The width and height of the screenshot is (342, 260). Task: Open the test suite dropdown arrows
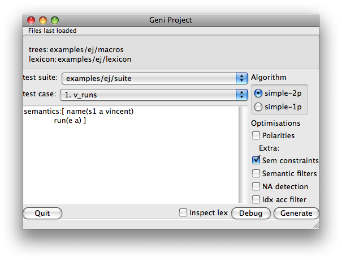(x=242, y=78)
